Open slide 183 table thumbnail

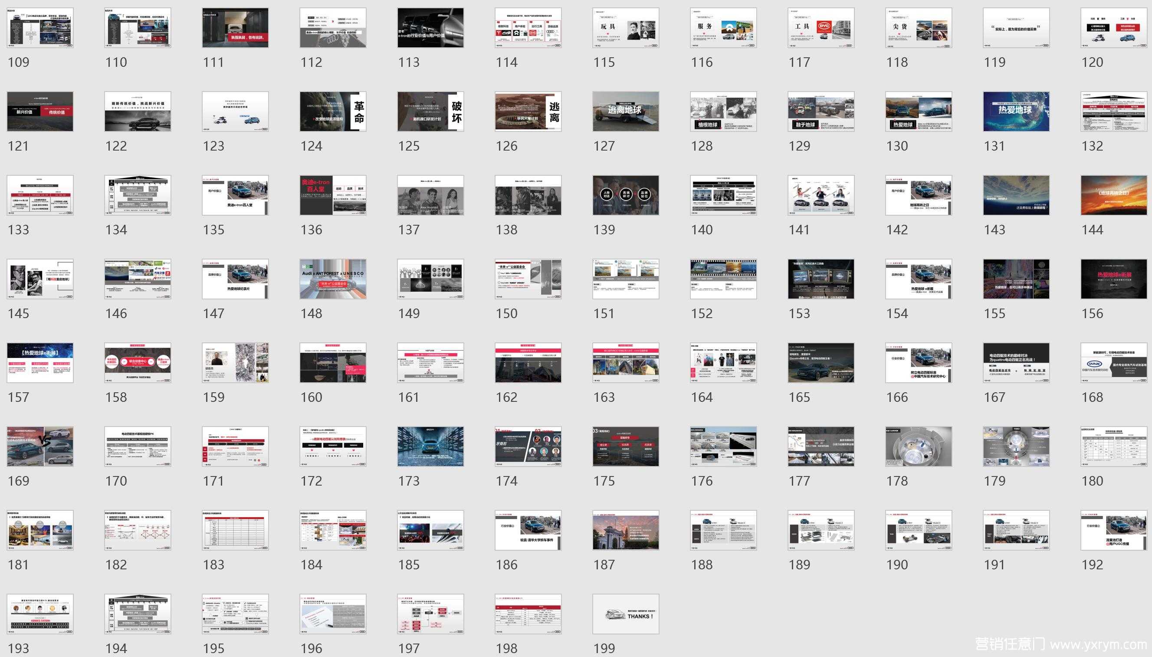(236, 530)
